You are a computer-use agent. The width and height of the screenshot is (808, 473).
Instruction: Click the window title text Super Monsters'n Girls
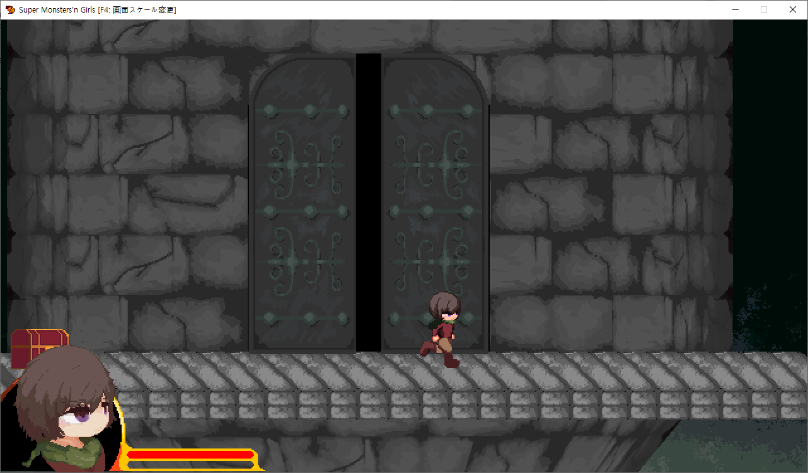(57, 9)
